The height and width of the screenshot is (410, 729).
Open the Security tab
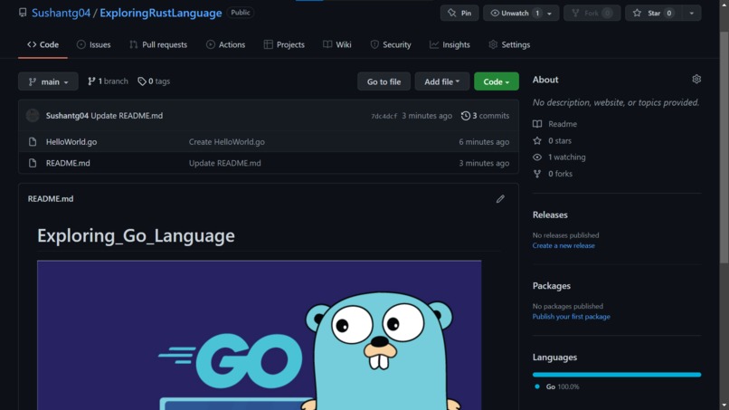[391, 44]
